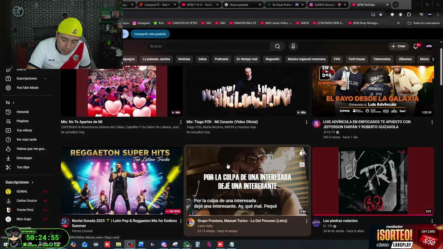Select the Tech house chip
This screenshot has height=249, width=443.
coord(356,59)
